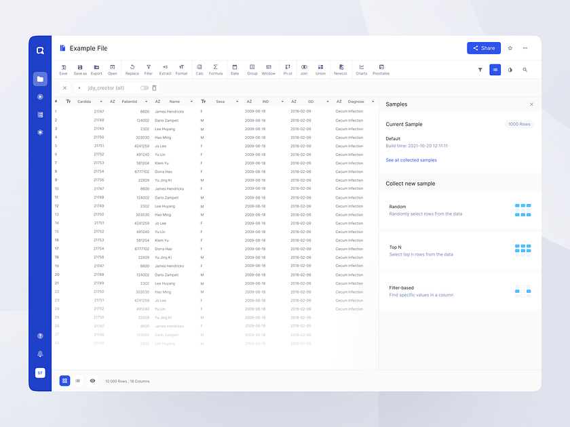Image resolution: width=570 pixels, height=427 pixels.
Task: Open the Pivottable tool
Action: click(381, 68)
